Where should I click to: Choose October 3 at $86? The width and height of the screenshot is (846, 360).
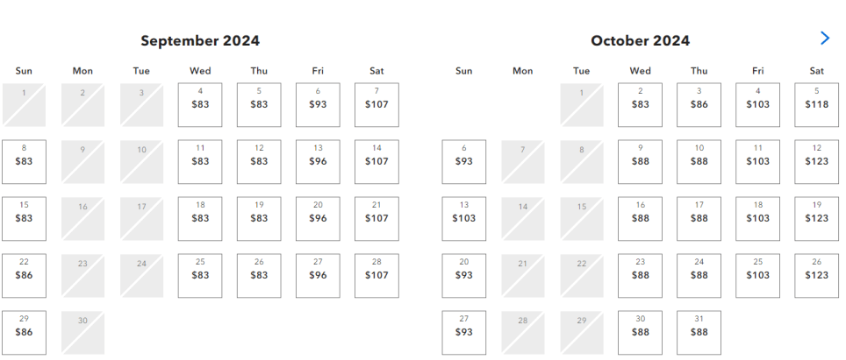(x=699, y=105)
